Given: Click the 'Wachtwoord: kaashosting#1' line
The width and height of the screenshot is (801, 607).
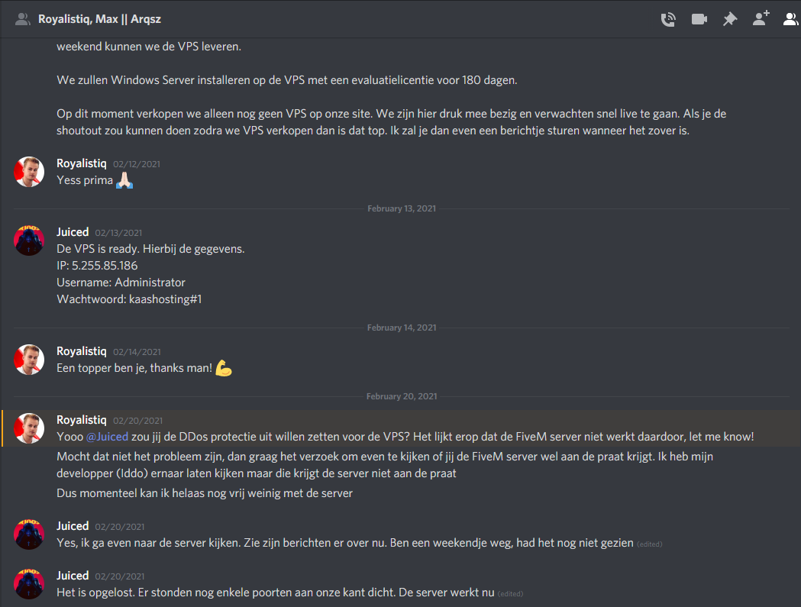Looking at the screenshot, I should [x=129, y=299].
